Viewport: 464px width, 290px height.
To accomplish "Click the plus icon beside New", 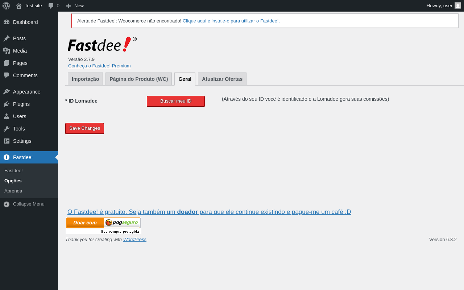I will 69,6.
